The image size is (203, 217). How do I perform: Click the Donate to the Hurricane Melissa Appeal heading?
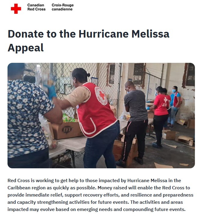pos(89,41)
